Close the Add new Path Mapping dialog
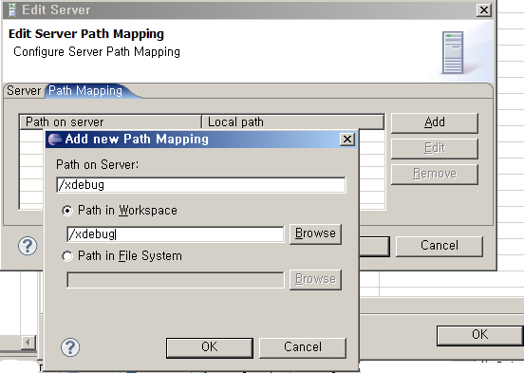The width and height of the screenshot is (524, 373). point(347,139)
